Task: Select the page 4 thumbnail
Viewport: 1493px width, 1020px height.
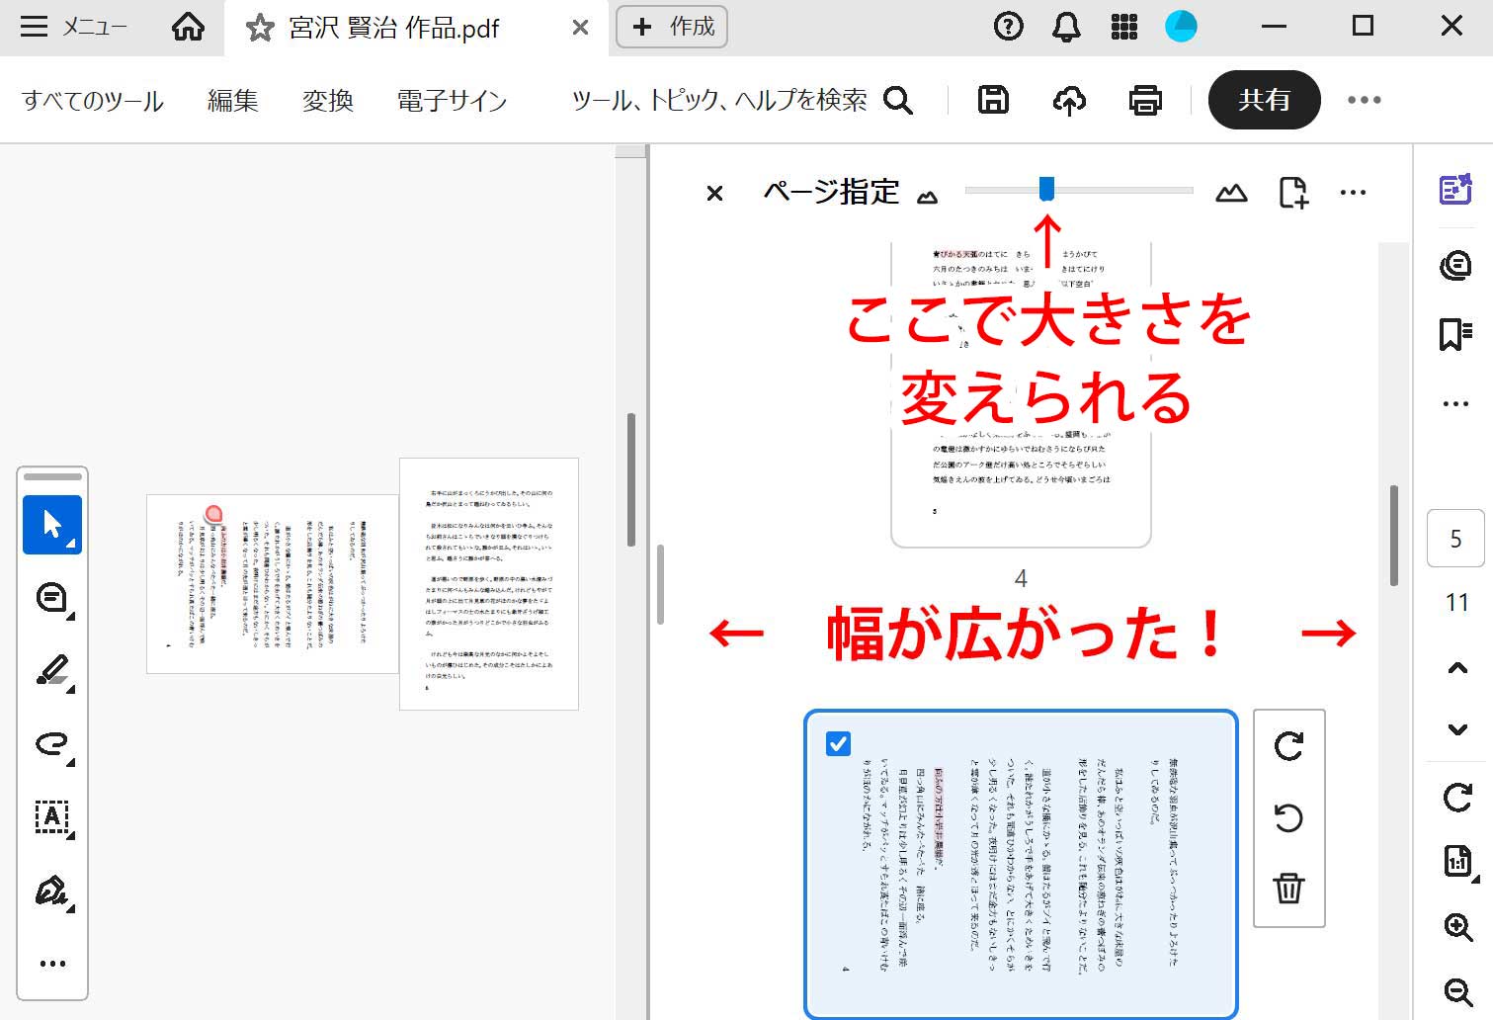Action: pyautogui.click(x=1021, y=395)
